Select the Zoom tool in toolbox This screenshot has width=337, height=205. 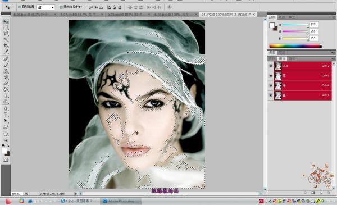tap(6, 140)
